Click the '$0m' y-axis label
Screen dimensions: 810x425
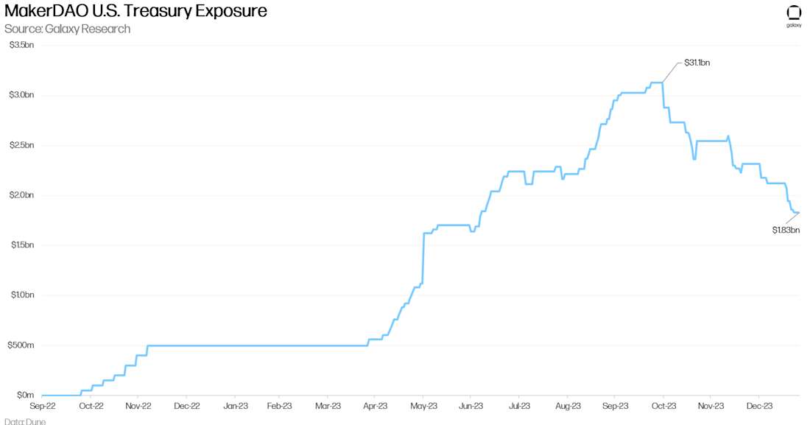(25, 395)
